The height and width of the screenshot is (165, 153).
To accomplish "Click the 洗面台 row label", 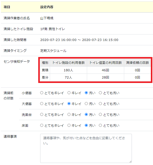I will point(27,115).
